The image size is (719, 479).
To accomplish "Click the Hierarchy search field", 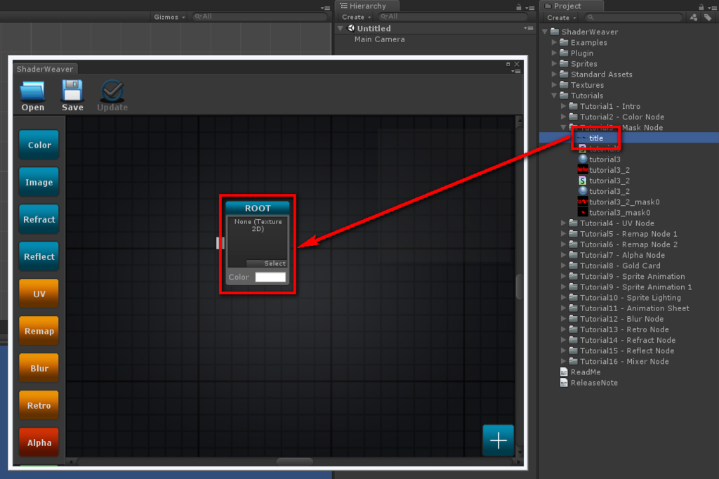I will [x=453, y=17].
